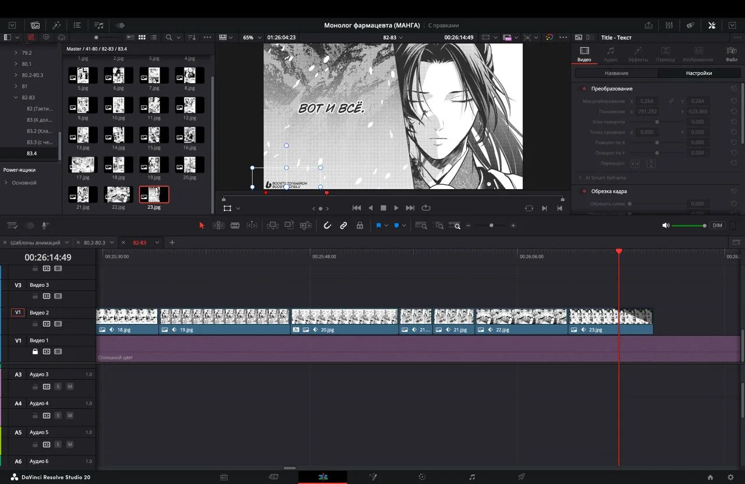Screen dimensions: 745x484
Task: Open the Sound Library icon
Action: pyautogui.click(x=99, y=26)
